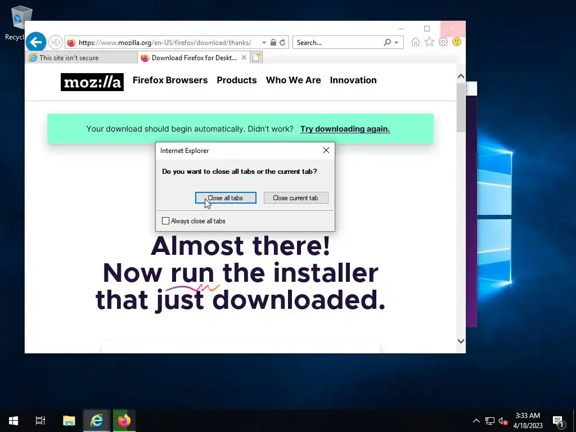This screenshot has width=576, height=432.
Task: Click the 'Close all tabs' button
Action: [x=226, y=197]
